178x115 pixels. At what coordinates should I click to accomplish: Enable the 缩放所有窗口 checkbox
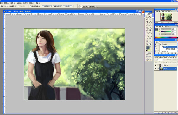pyautogui.click(x=31, y=6)
